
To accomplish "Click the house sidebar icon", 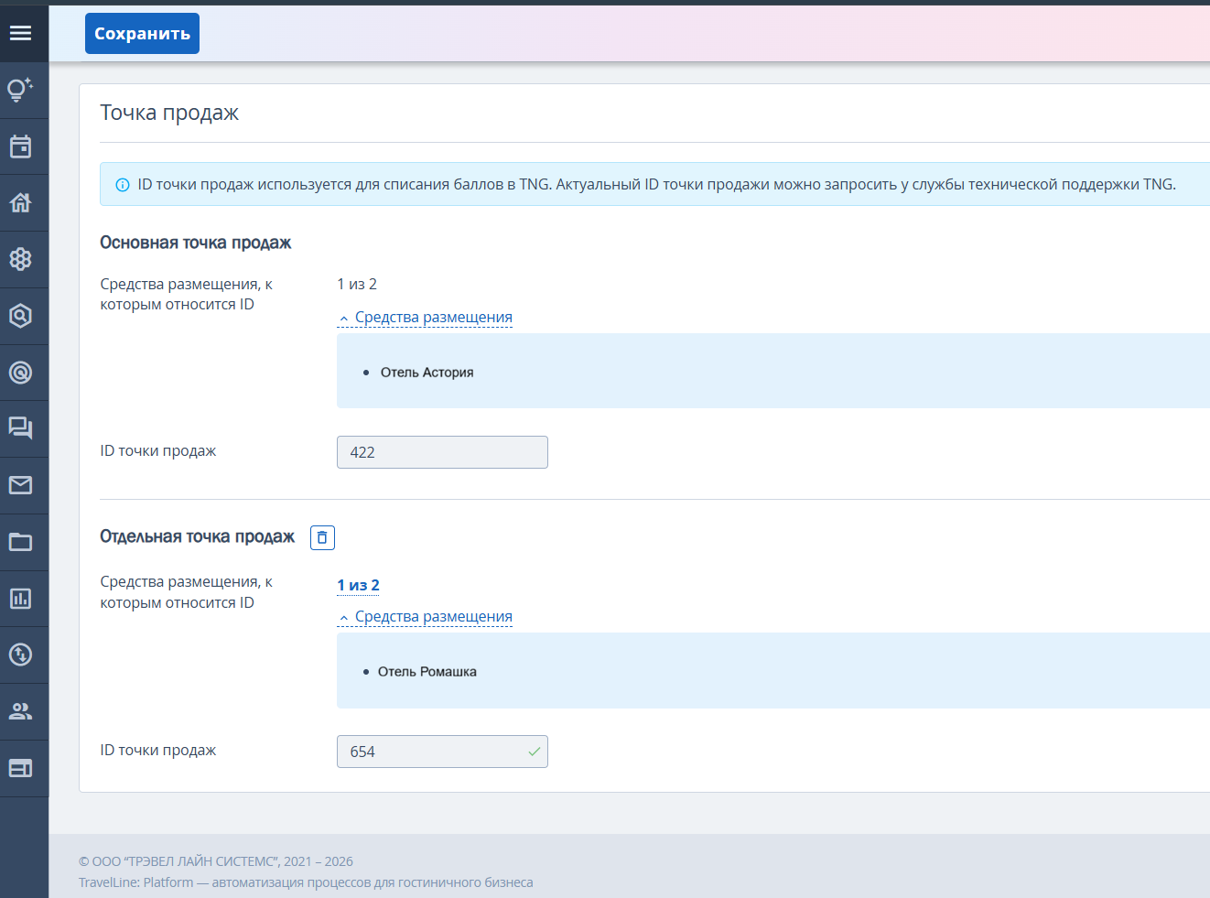I will tap(20, 202).
